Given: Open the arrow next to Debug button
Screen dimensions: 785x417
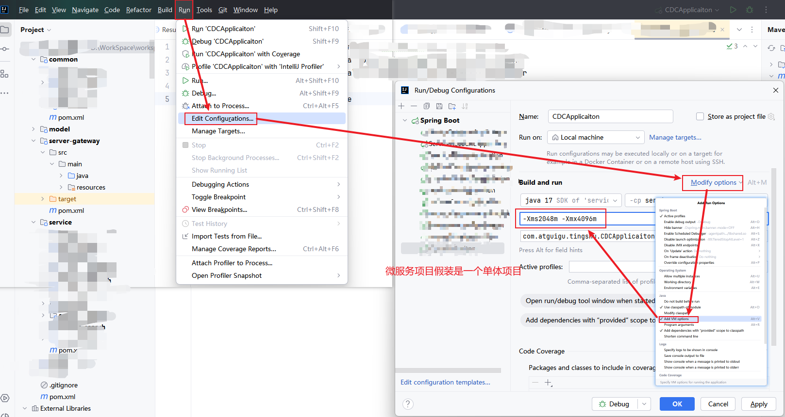Looking at the screenshot, I should coord(644,404).
